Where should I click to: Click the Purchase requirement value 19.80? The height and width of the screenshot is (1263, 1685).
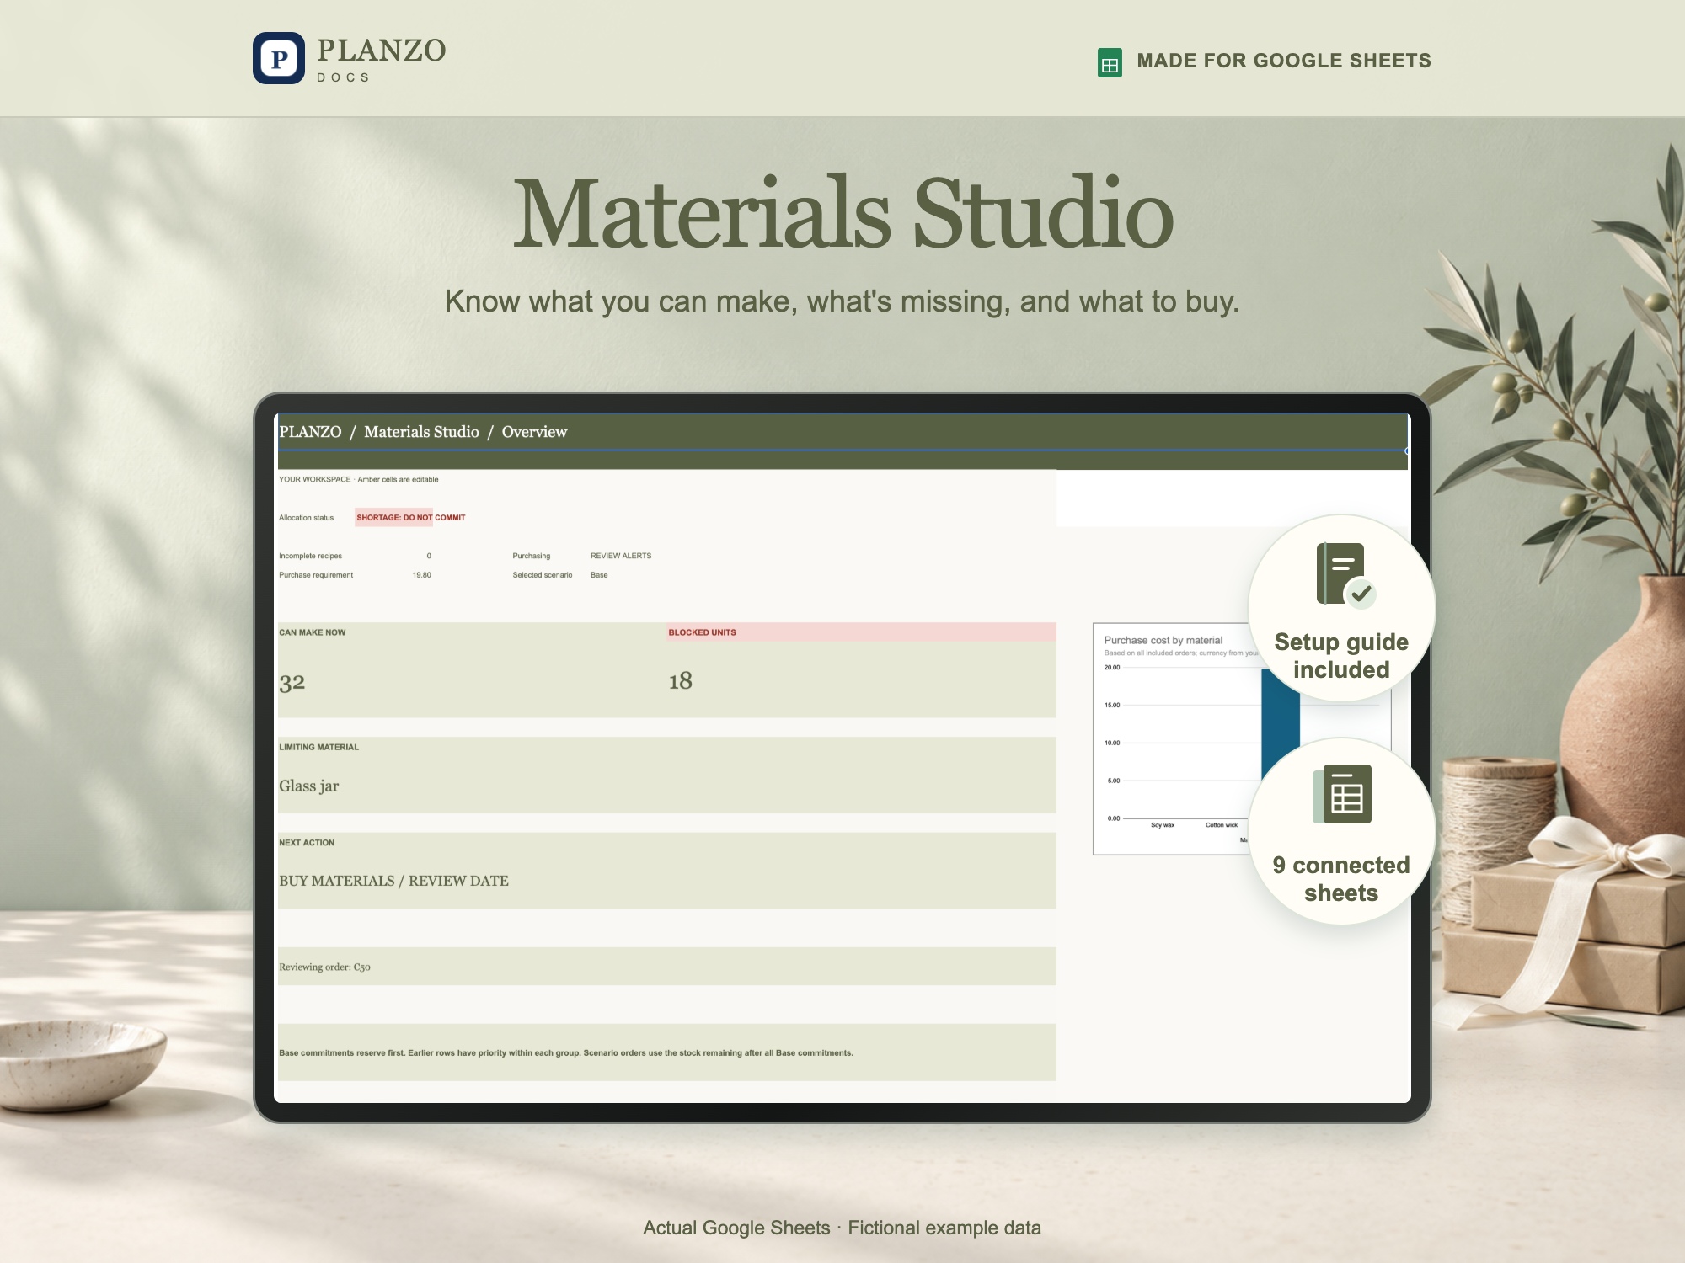(421, 575)
